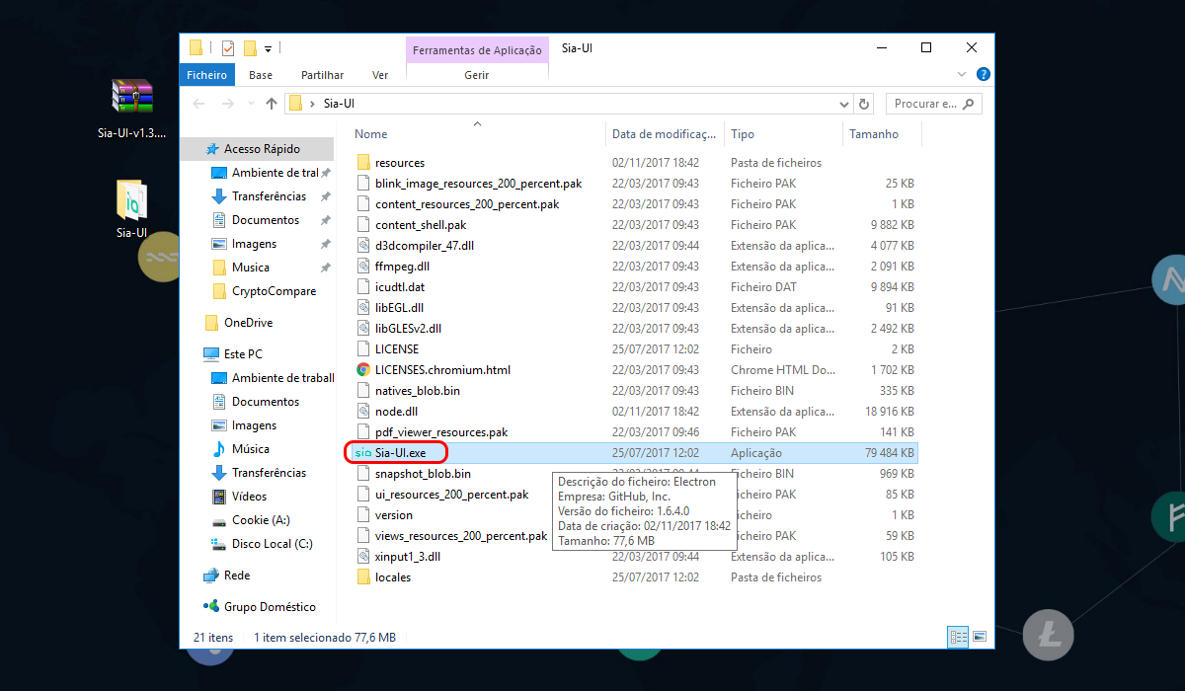Click New folder icon in quick access toolbar
Screen dimensions: 1185x691
250,47
